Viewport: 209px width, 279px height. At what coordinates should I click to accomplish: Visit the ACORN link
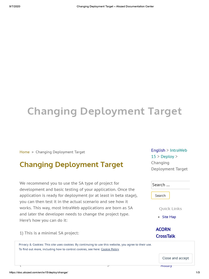point(163,229)
